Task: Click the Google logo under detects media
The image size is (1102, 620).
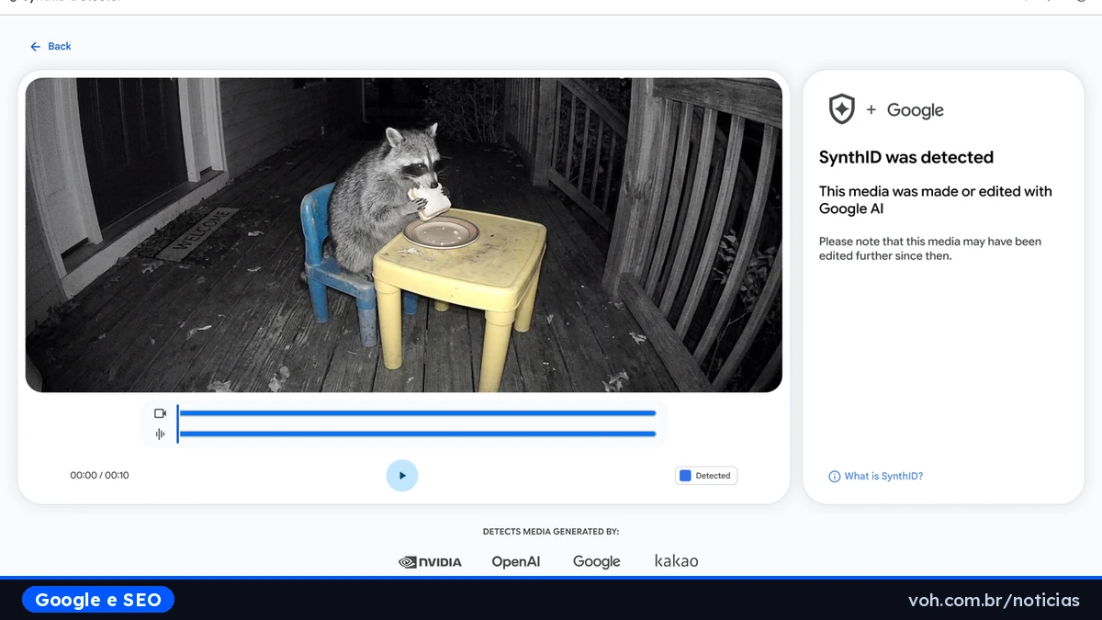Action: 597,561
